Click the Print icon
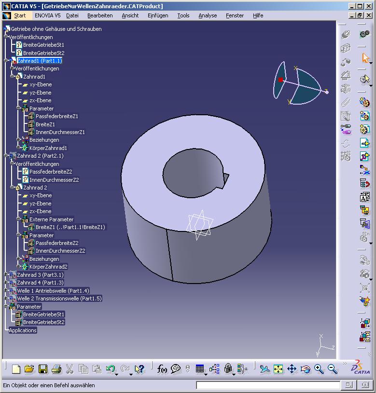This screenshot has width=376, height=393. 56,369
